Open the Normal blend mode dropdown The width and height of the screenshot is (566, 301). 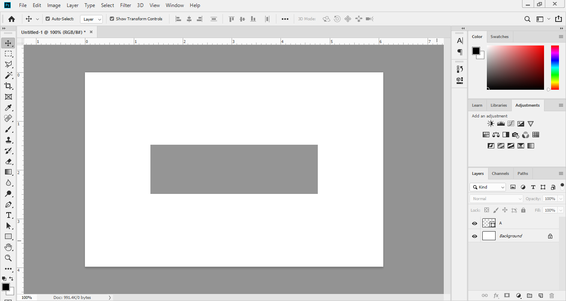(x=497, y=199)
